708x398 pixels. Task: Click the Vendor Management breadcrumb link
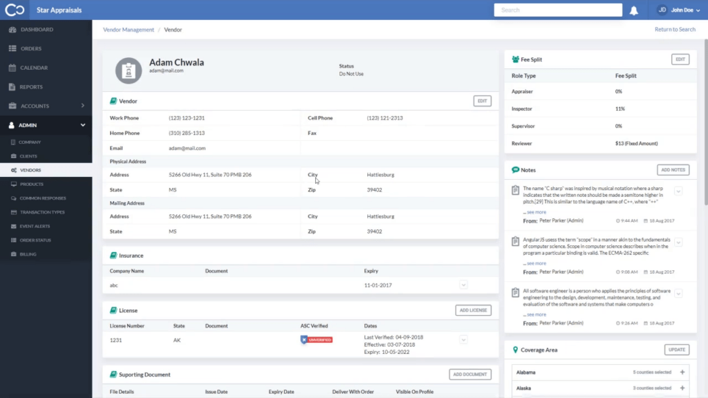128,30
